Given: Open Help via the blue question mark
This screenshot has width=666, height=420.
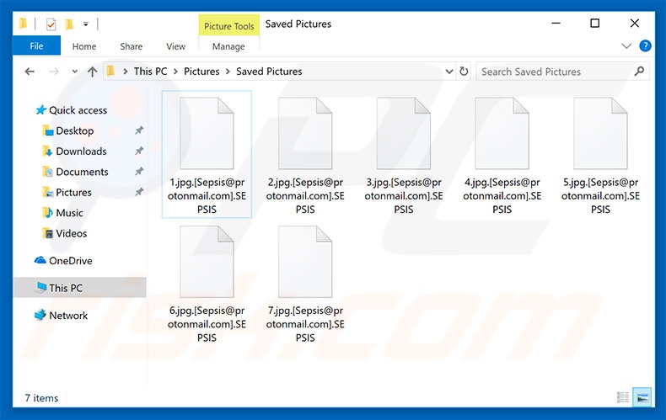Looking at the screenshot, I should tap(645, 45).
